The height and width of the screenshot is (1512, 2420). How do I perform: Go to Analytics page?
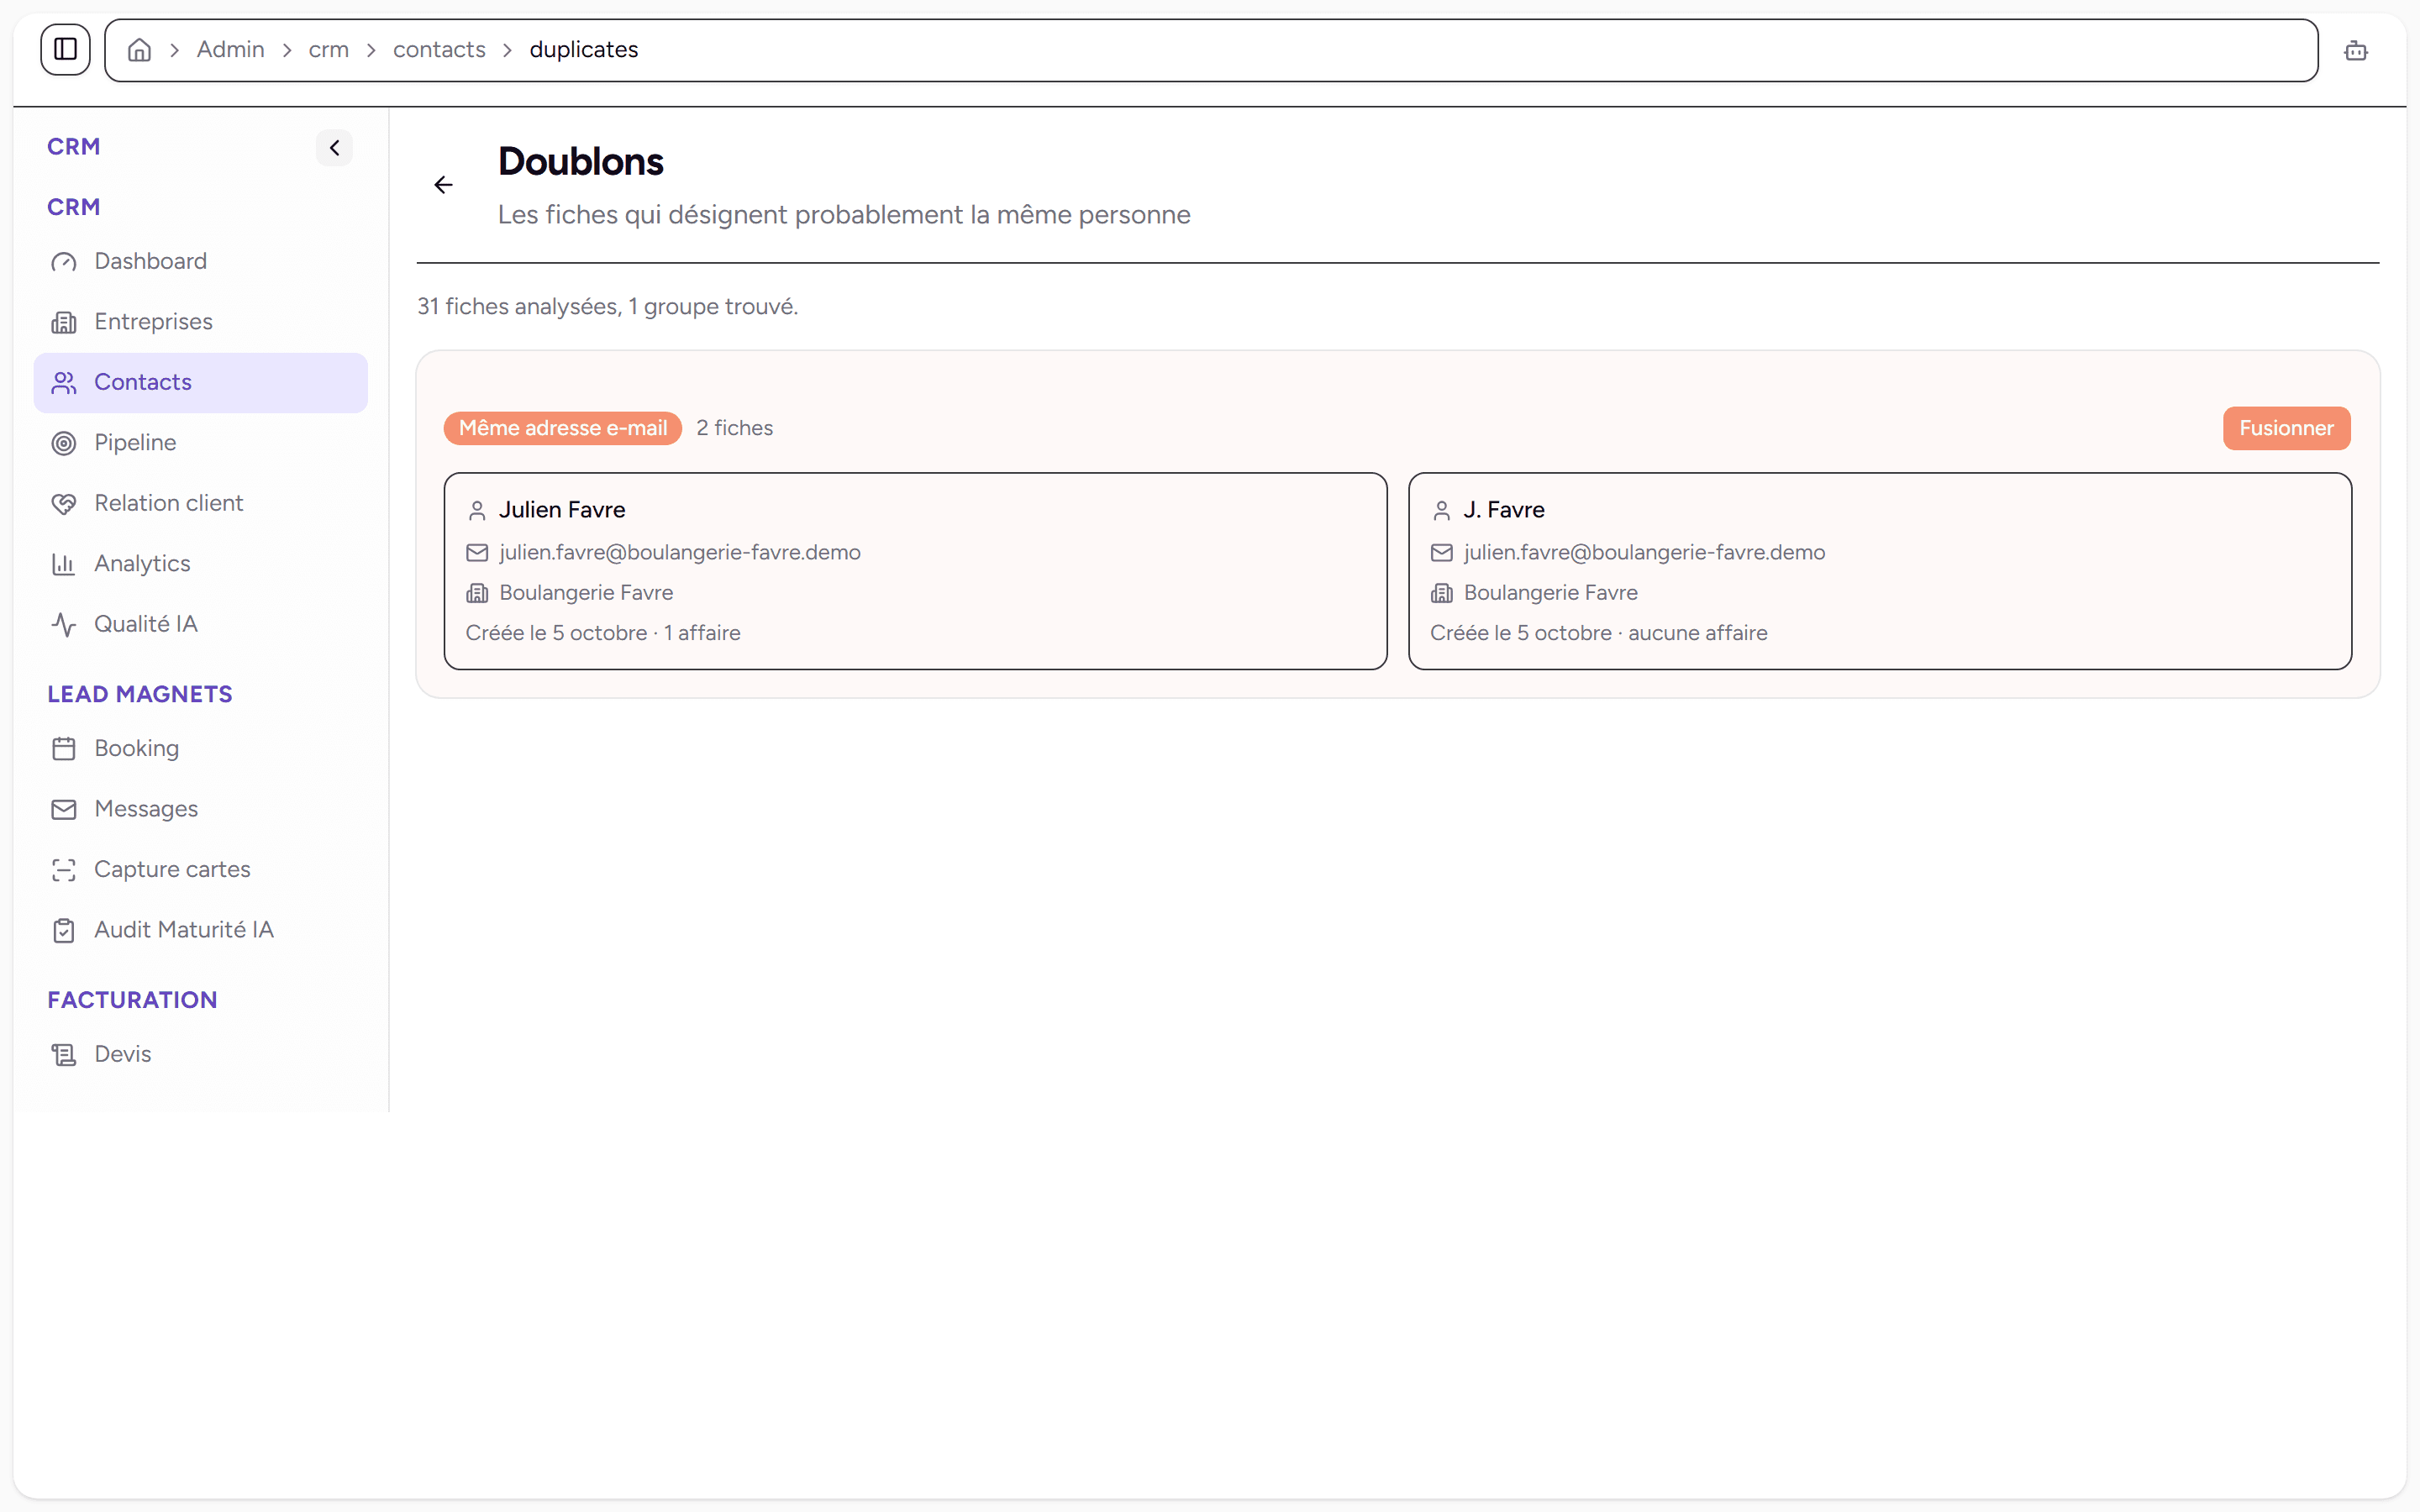pyautogui.click(x=200, y=564)
